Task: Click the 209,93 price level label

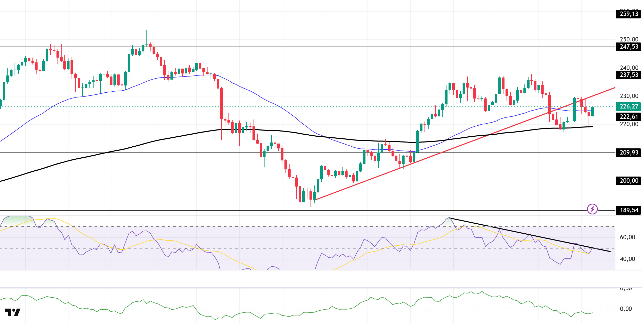Action: click(x=628, y=153)
